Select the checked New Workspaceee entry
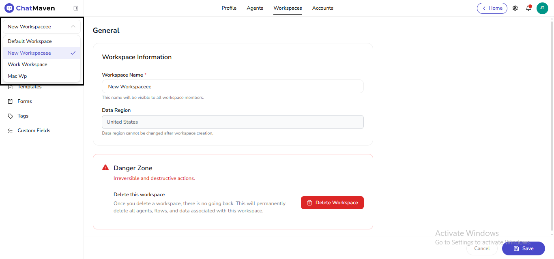 (30, 53)
